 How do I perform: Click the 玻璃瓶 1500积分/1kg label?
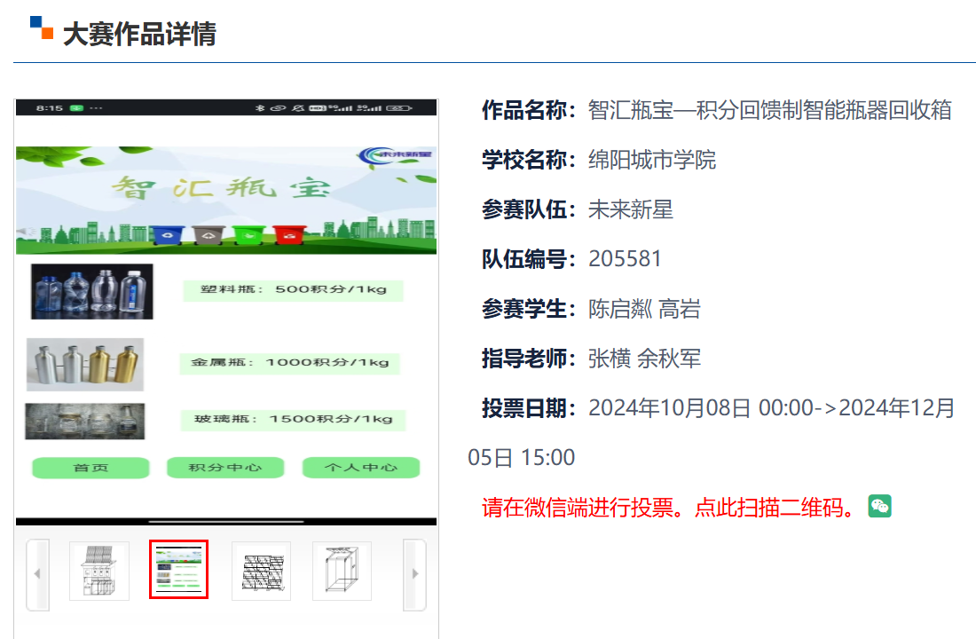pyautogui.click(x=293, y=419)
